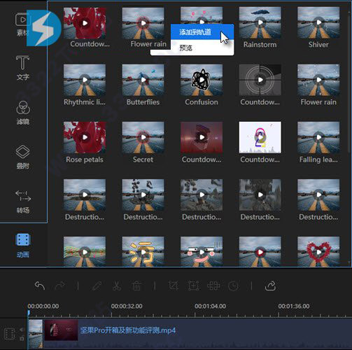Select the dark red 3D Countdow... thumbnail
This screenshot has height=350, width=352.
click(202, 137)
